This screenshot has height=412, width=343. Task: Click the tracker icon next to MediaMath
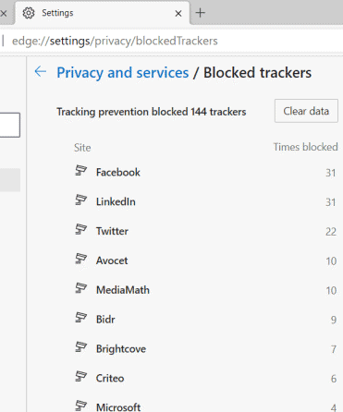click(81, 288)
